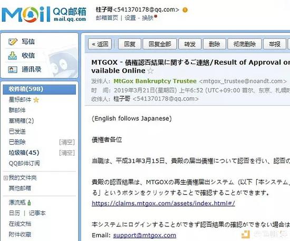Viewport: 290px width, 241px height.
Task: Click the support@mtgox.com email link
Action: (144, 235)
